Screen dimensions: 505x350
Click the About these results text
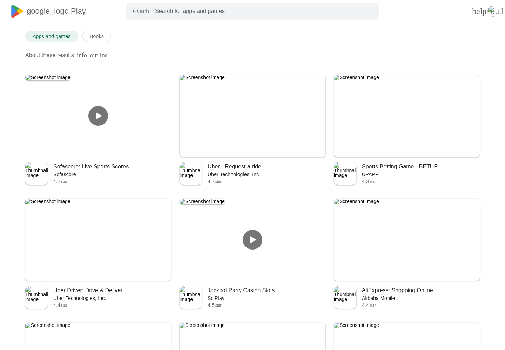point(49,55)
